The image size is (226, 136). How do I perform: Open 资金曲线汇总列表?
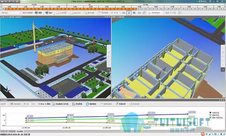pyautogui.click(x=60, y=104)
